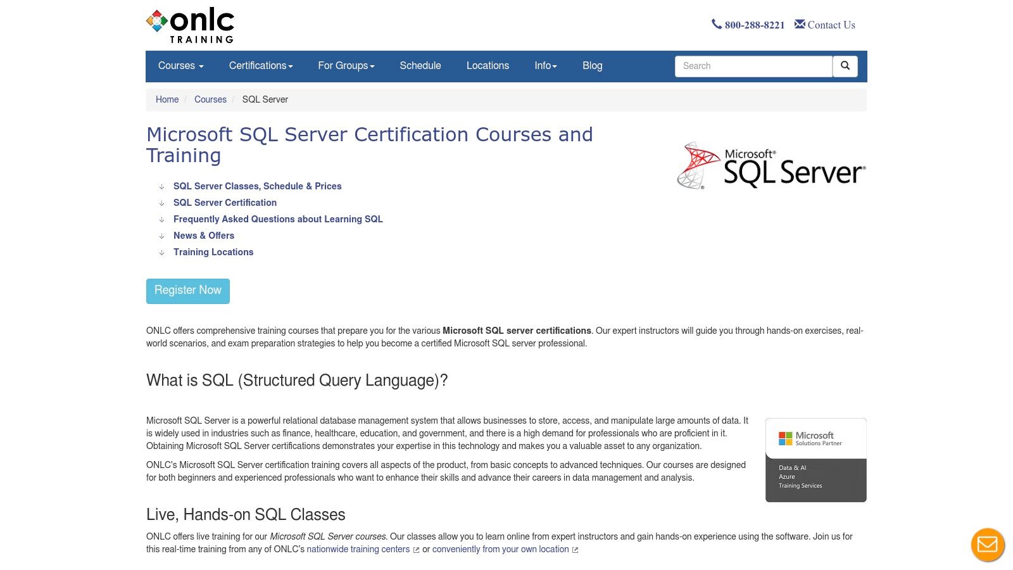Click into the Search input field
This screenshot has width=1013, height=570.
point(753,66)
